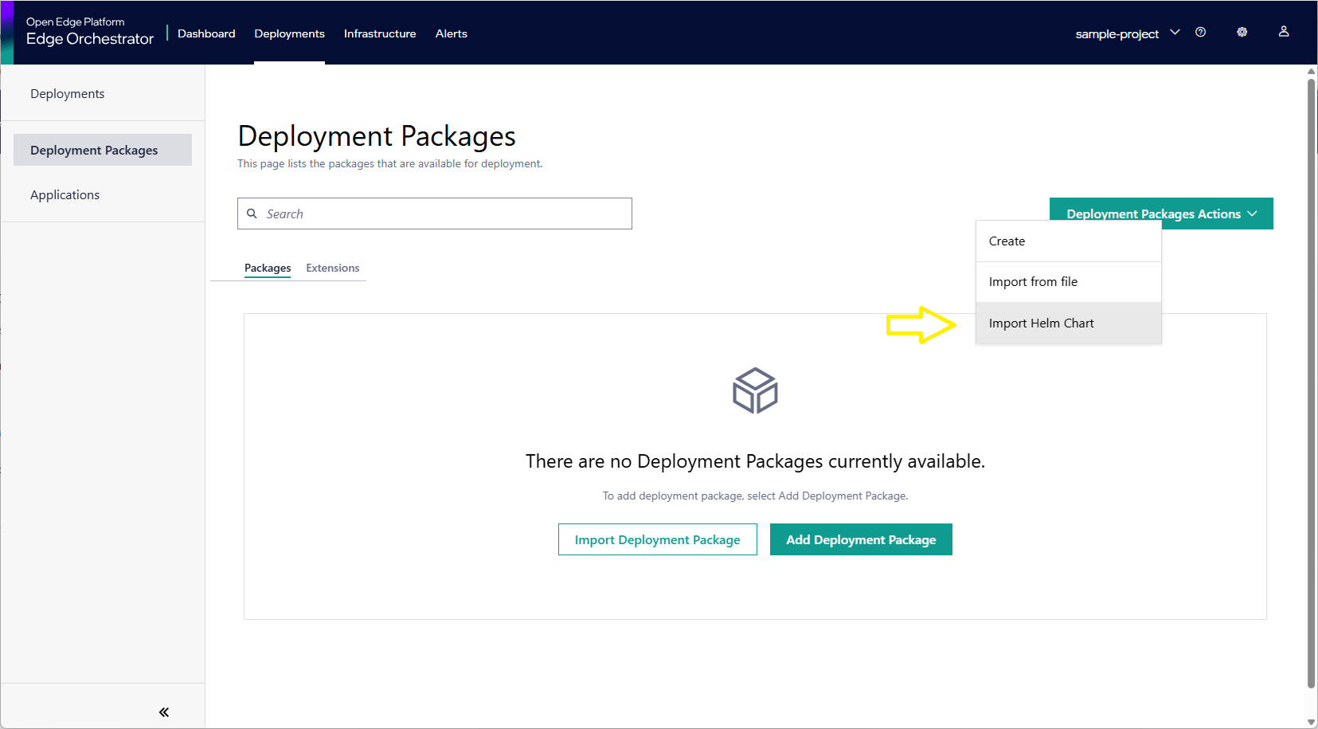Collapse the sidebar with double chevron
Screen dimensions: 1318x729
point(163,712)
